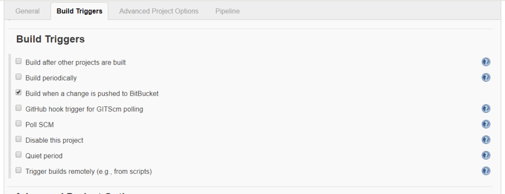Screen dimensions: 505x194
Task: Tick the Poll SCM checkbox
Action: pos(19,124)
